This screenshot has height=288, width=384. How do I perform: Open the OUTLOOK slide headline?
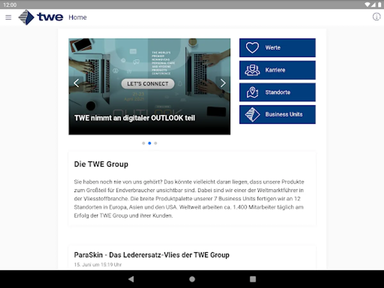tap(135, 118)
